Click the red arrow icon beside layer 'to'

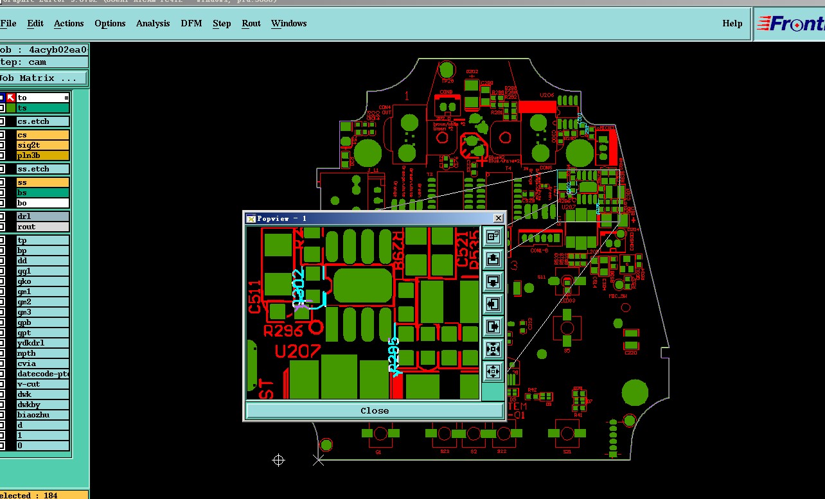click(x=10, y=98)
